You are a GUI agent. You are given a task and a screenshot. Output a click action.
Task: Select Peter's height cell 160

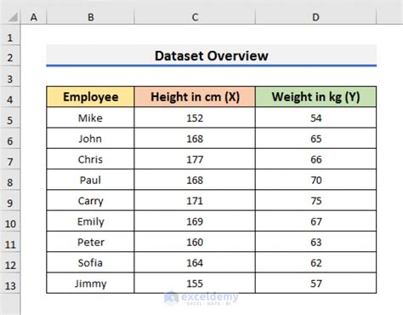(x=195, y=242)
